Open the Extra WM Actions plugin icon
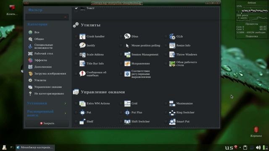 pyautogui.click(x=82, y=104)
